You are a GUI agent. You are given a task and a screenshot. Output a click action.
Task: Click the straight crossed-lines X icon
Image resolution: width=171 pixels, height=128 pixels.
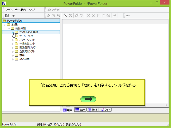pos(88,15)
